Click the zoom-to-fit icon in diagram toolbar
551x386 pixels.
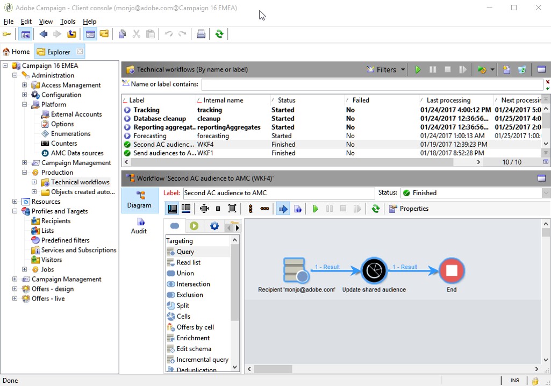click(x=232, y=209)
